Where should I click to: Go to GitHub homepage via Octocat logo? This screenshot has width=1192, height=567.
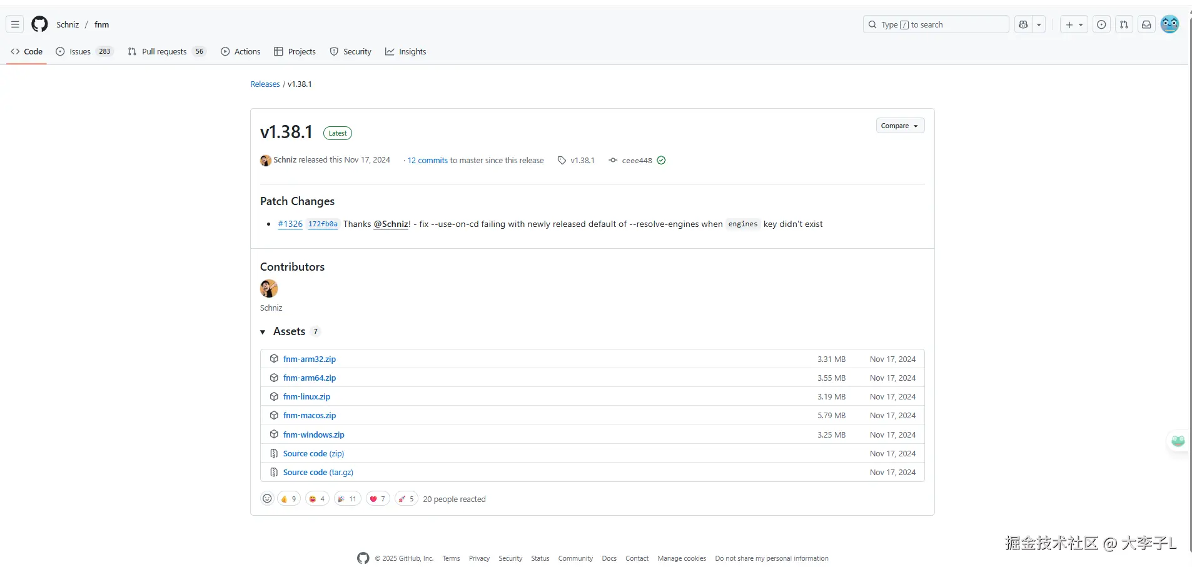point(39,24)
